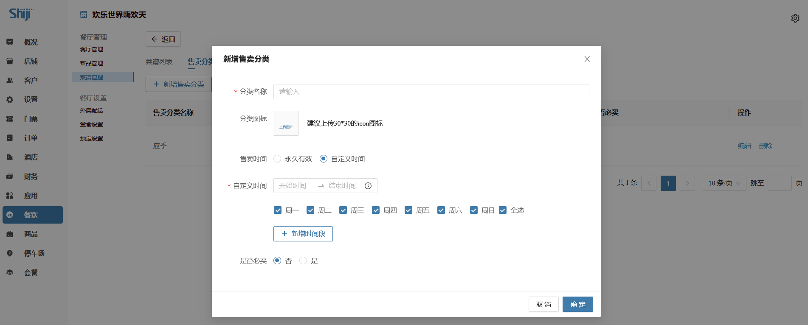This screenshot has height=325, width=808.
Task: Click the 新增时间段 add button
Action: click(303, 234)
